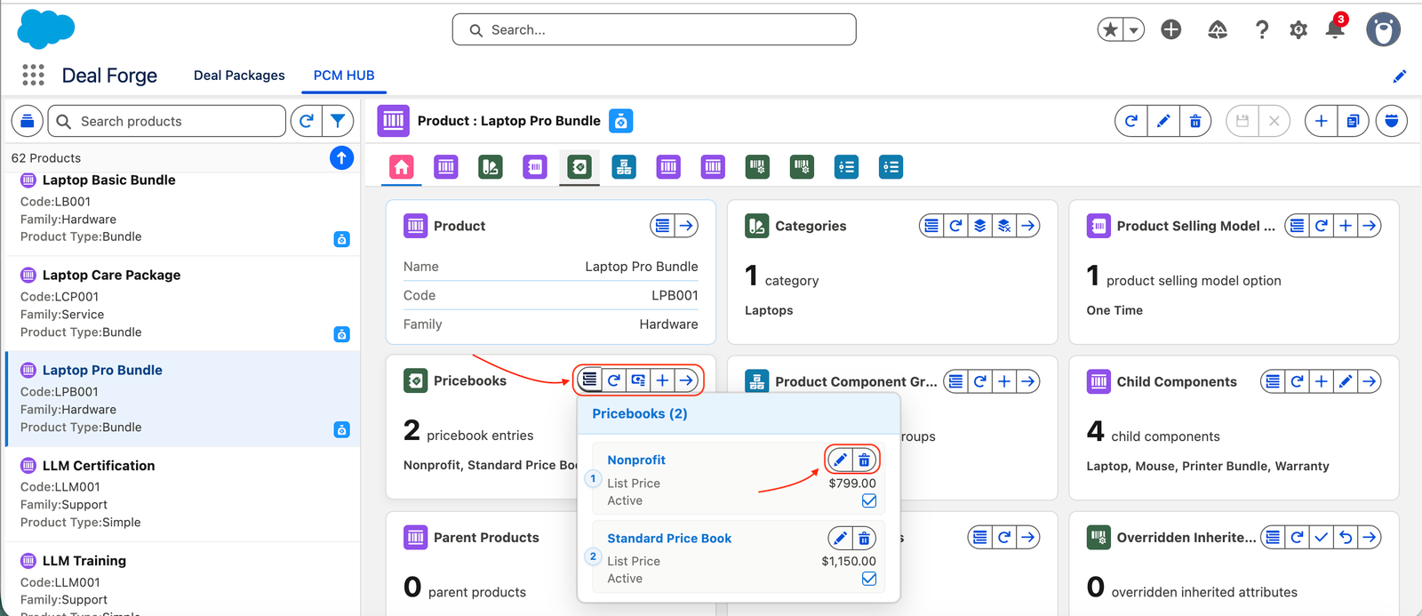Open the App Launcher dots grid
The image size is (1422, 616).
pyautogui.click(x=33, y=75)
